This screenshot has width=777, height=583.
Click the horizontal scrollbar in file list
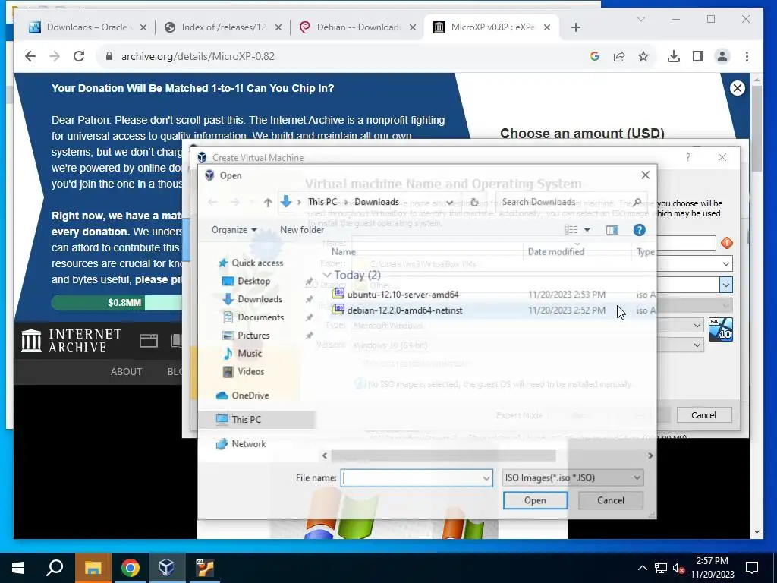pyautogui.click(x=443, y=455)
